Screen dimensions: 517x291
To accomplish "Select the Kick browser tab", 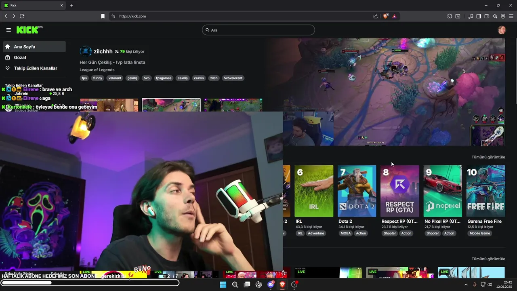I will tap(34, 5).
